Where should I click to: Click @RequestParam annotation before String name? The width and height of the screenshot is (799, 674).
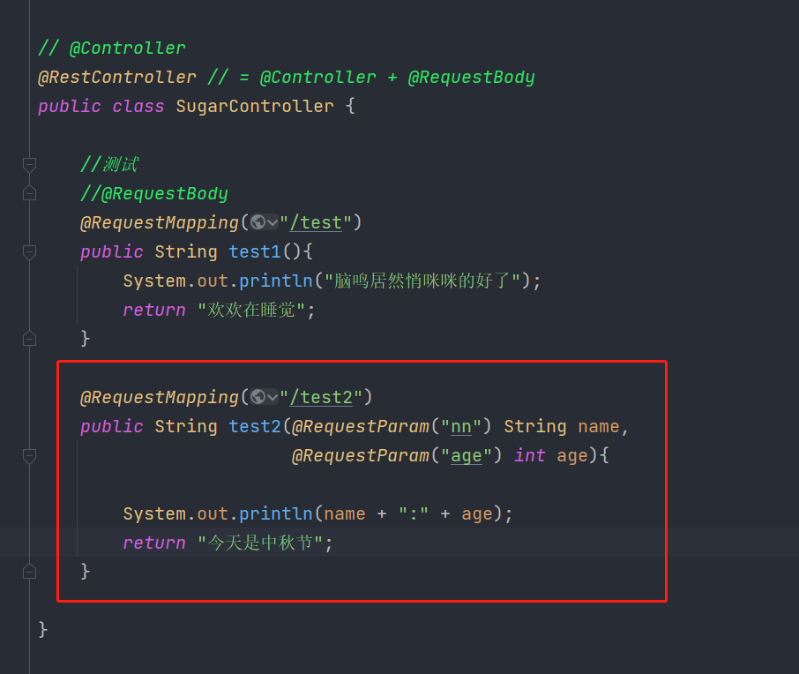click(x=361, y=427)
